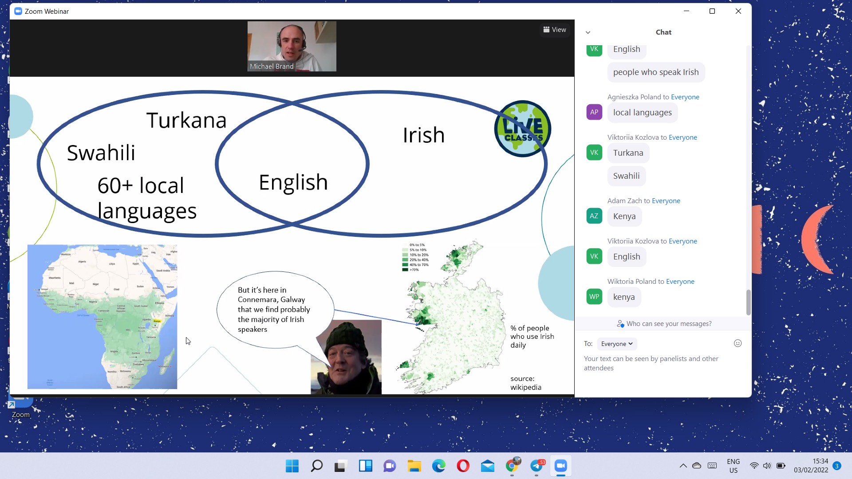Open the taskbar Search icon

pos(316,466)
